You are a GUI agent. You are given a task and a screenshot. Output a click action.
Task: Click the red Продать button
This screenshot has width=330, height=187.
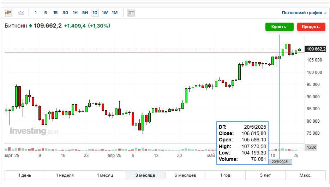pos(311,27)
